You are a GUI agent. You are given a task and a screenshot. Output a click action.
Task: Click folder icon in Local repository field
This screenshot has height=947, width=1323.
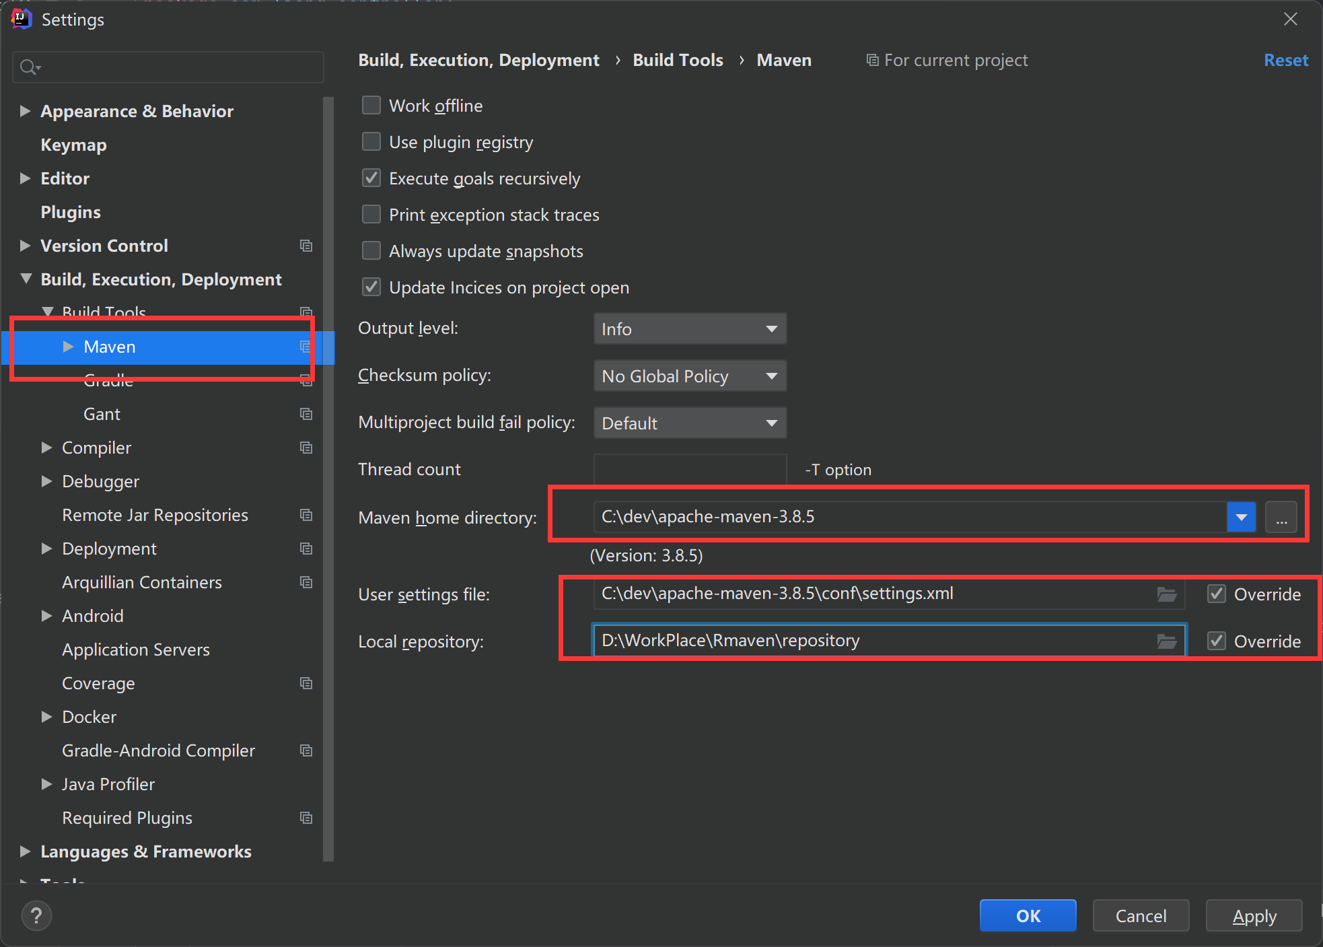(x=1166, y=641)
